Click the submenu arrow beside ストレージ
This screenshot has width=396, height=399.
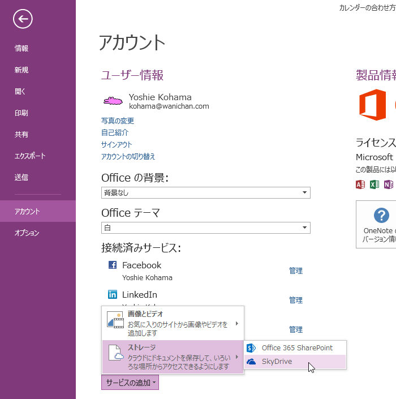click(x=237, y=357)
